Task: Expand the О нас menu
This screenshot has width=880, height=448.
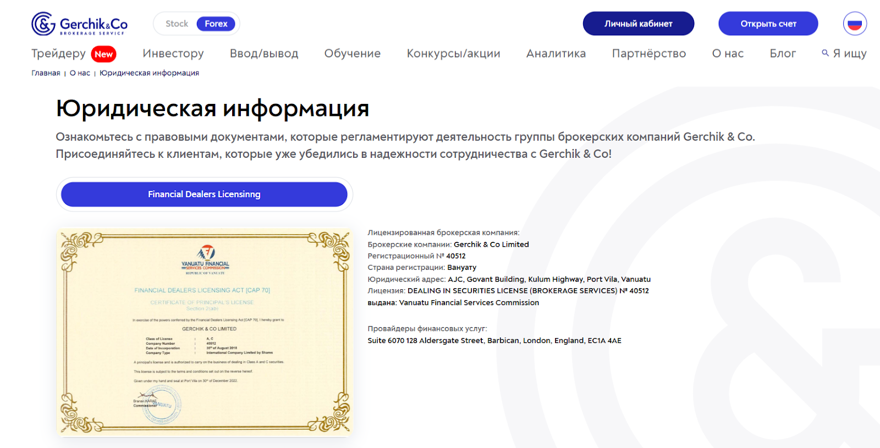Action: [727, 53]
